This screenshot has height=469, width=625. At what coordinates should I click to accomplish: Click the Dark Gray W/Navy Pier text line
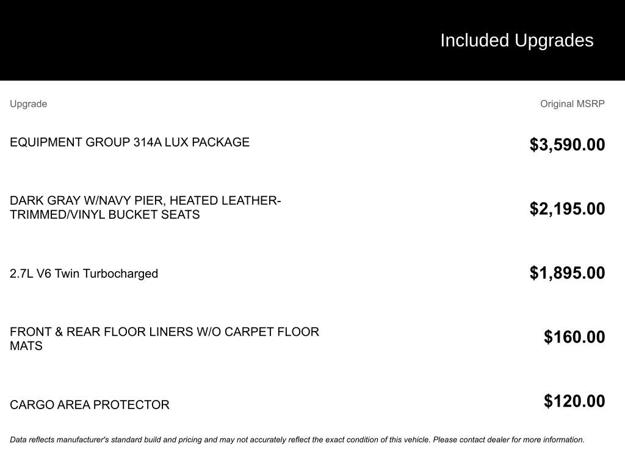tap(145, 201)
